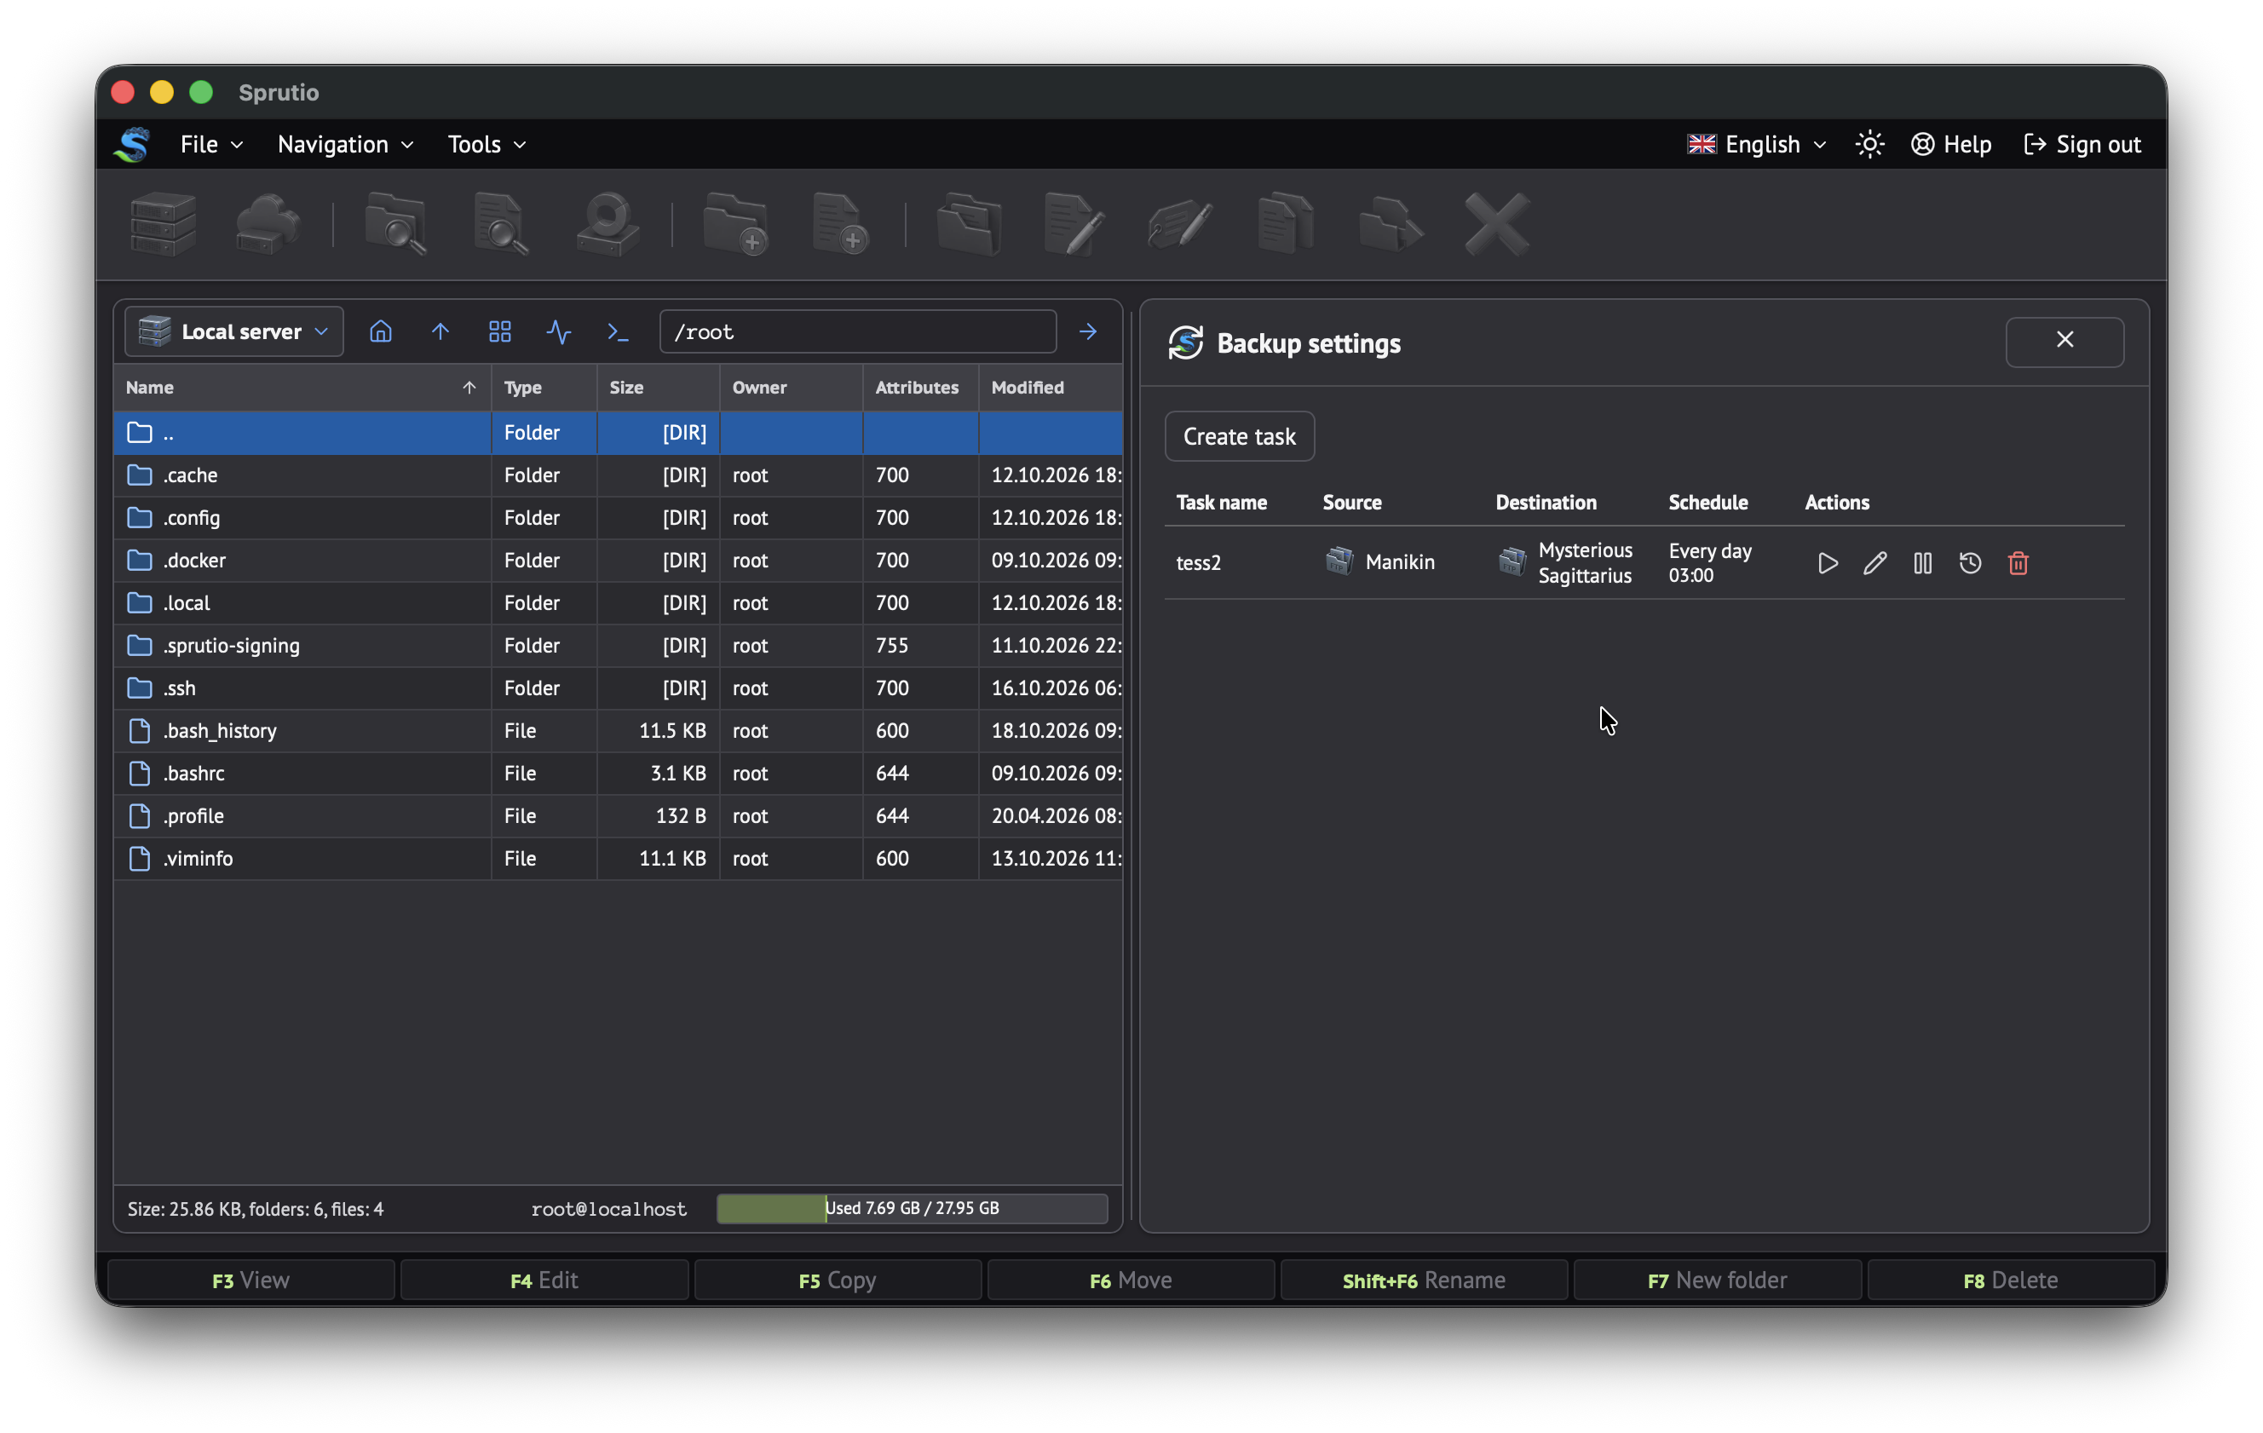Click the new folder toolbar icon

click(735, 224)
